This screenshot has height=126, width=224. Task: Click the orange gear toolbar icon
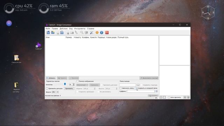[x=97, y=33]
